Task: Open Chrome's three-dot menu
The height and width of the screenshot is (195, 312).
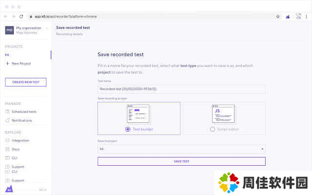Action: coord(307,16)
